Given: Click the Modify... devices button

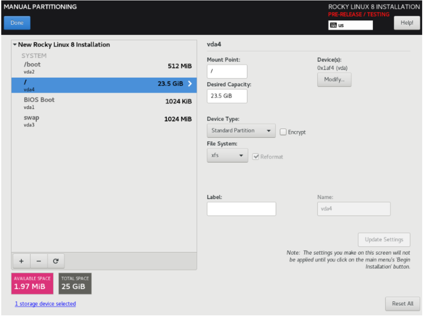Looking at the screenshot, I should click(x=334, y=79).
